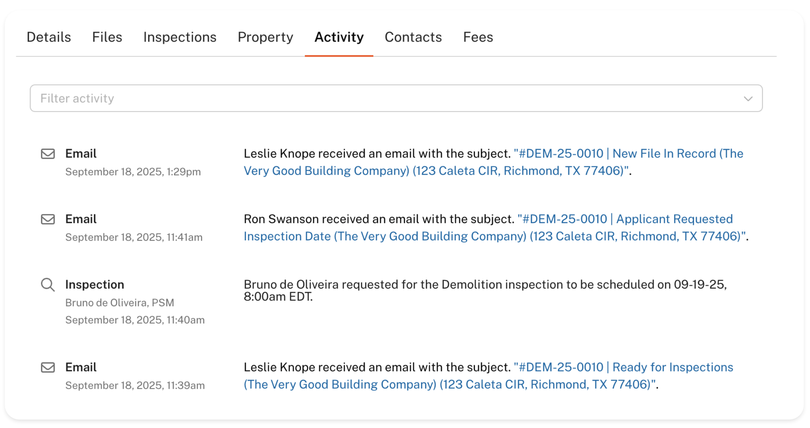This screenshot has width=810, height=428.
Task: Click Bruno de Oliveira, PSM label
Action: click(x=120, y=303)
